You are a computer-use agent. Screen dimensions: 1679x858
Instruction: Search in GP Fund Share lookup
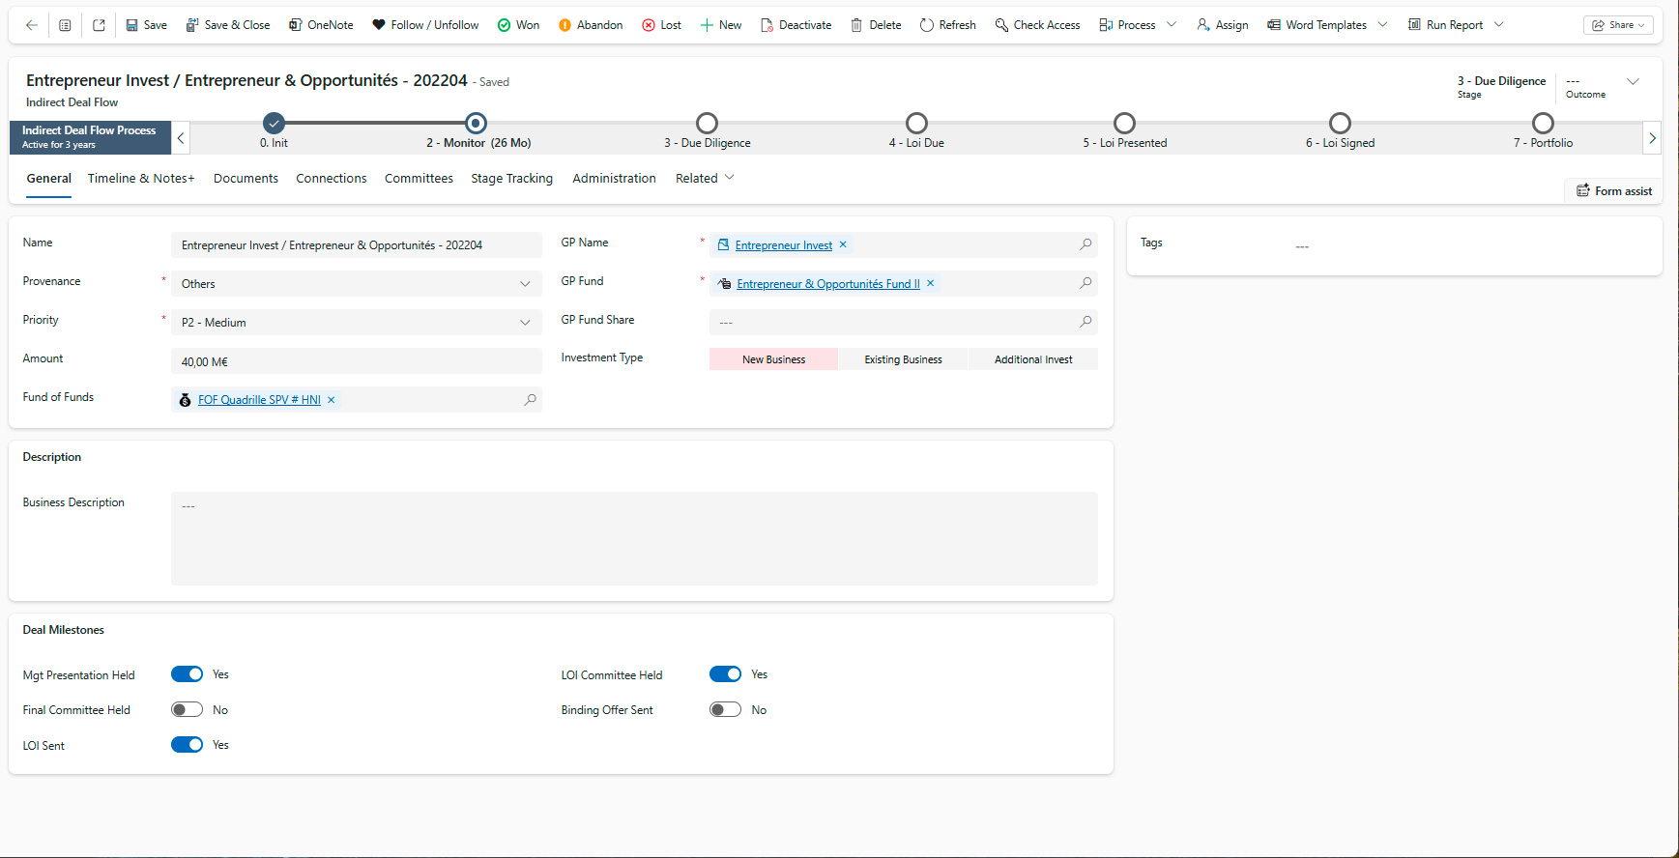[1086, 322]
